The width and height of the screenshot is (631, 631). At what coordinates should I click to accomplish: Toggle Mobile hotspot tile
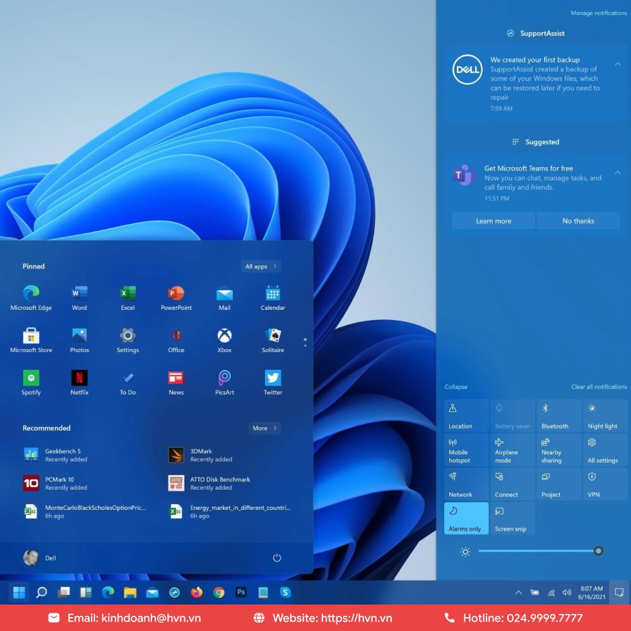click(466, 451)
